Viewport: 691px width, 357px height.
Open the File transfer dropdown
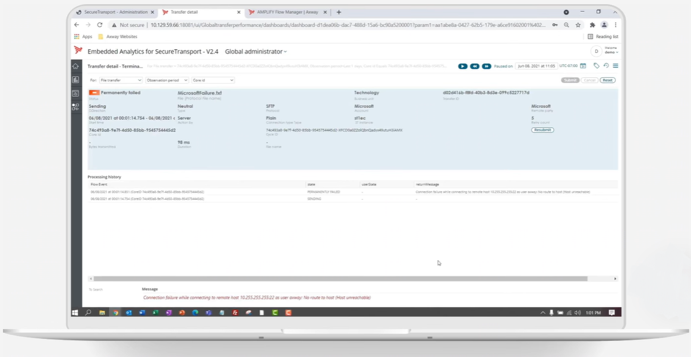(120, 80)
